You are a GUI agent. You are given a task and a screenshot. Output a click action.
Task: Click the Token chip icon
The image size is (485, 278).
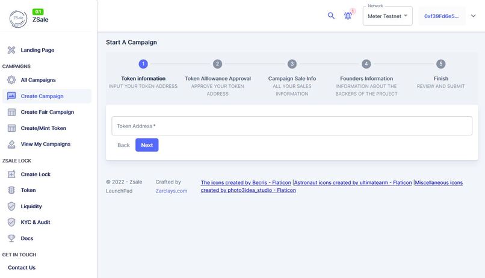[x=11, y=190]
